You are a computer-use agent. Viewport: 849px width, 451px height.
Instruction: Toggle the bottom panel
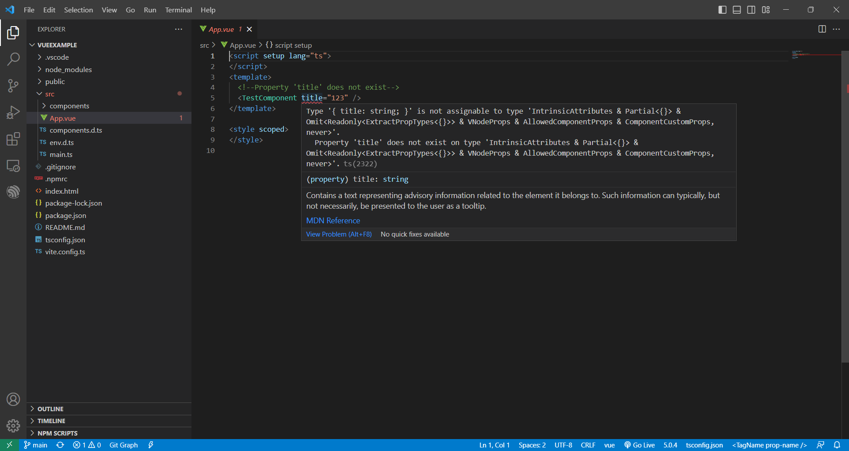click(737, 10)
